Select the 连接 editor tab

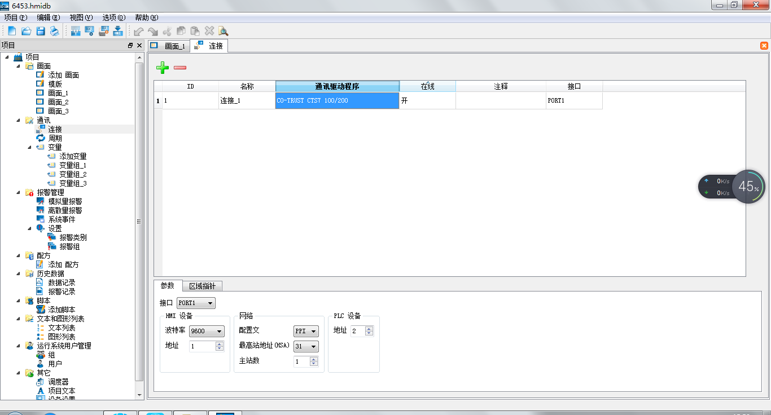coord(209,46)
